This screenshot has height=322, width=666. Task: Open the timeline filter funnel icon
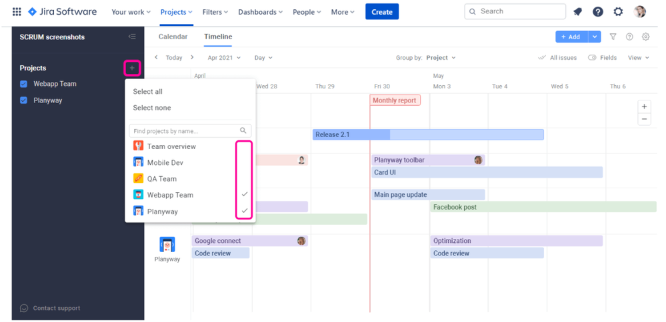click(x=613, y=37)
